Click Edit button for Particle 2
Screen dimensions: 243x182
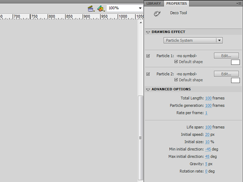[x=226, y=74]
